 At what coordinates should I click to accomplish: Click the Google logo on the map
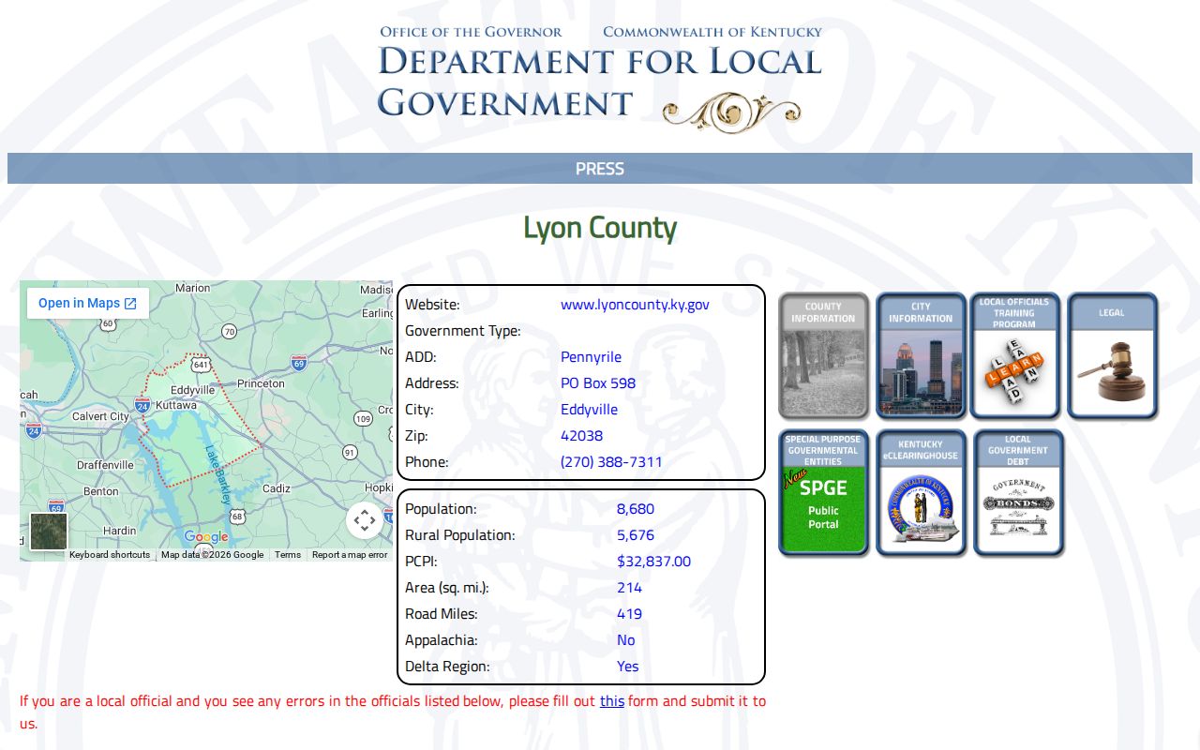[206, 537]
